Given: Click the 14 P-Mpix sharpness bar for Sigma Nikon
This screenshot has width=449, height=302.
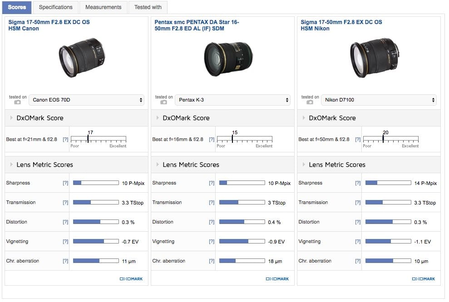Looking at the screenshot, I should [x=388, y=183].
